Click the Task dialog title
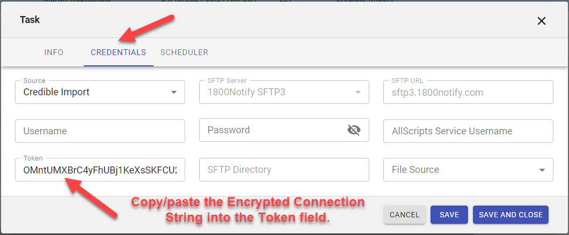This screenshot has width=569, height=235. click(30, 20)
